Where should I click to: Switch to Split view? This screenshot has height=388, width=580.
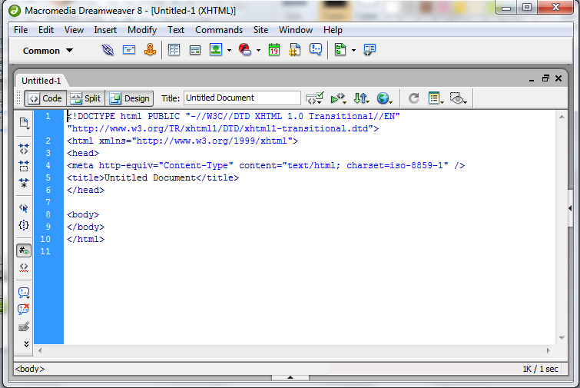click(x=86, y=98)
